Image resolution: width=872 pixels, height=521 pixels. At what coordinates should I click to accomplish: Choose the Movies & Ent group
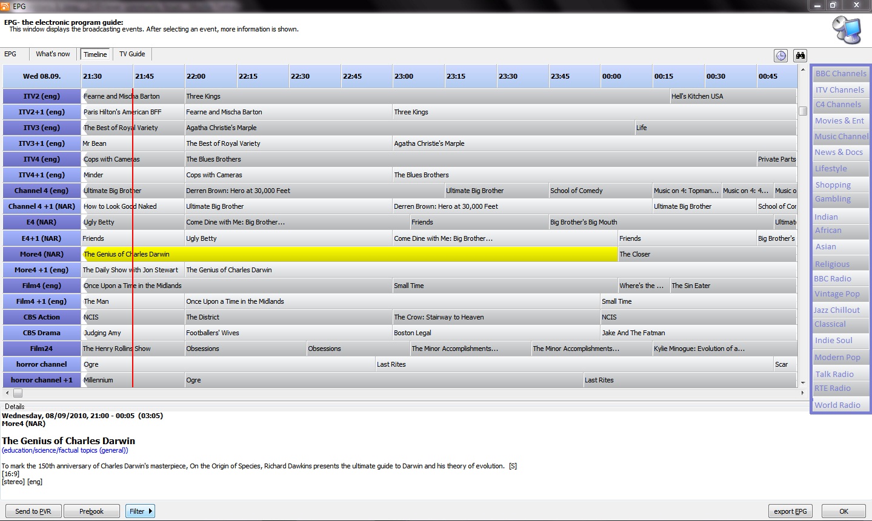(840, 121)
